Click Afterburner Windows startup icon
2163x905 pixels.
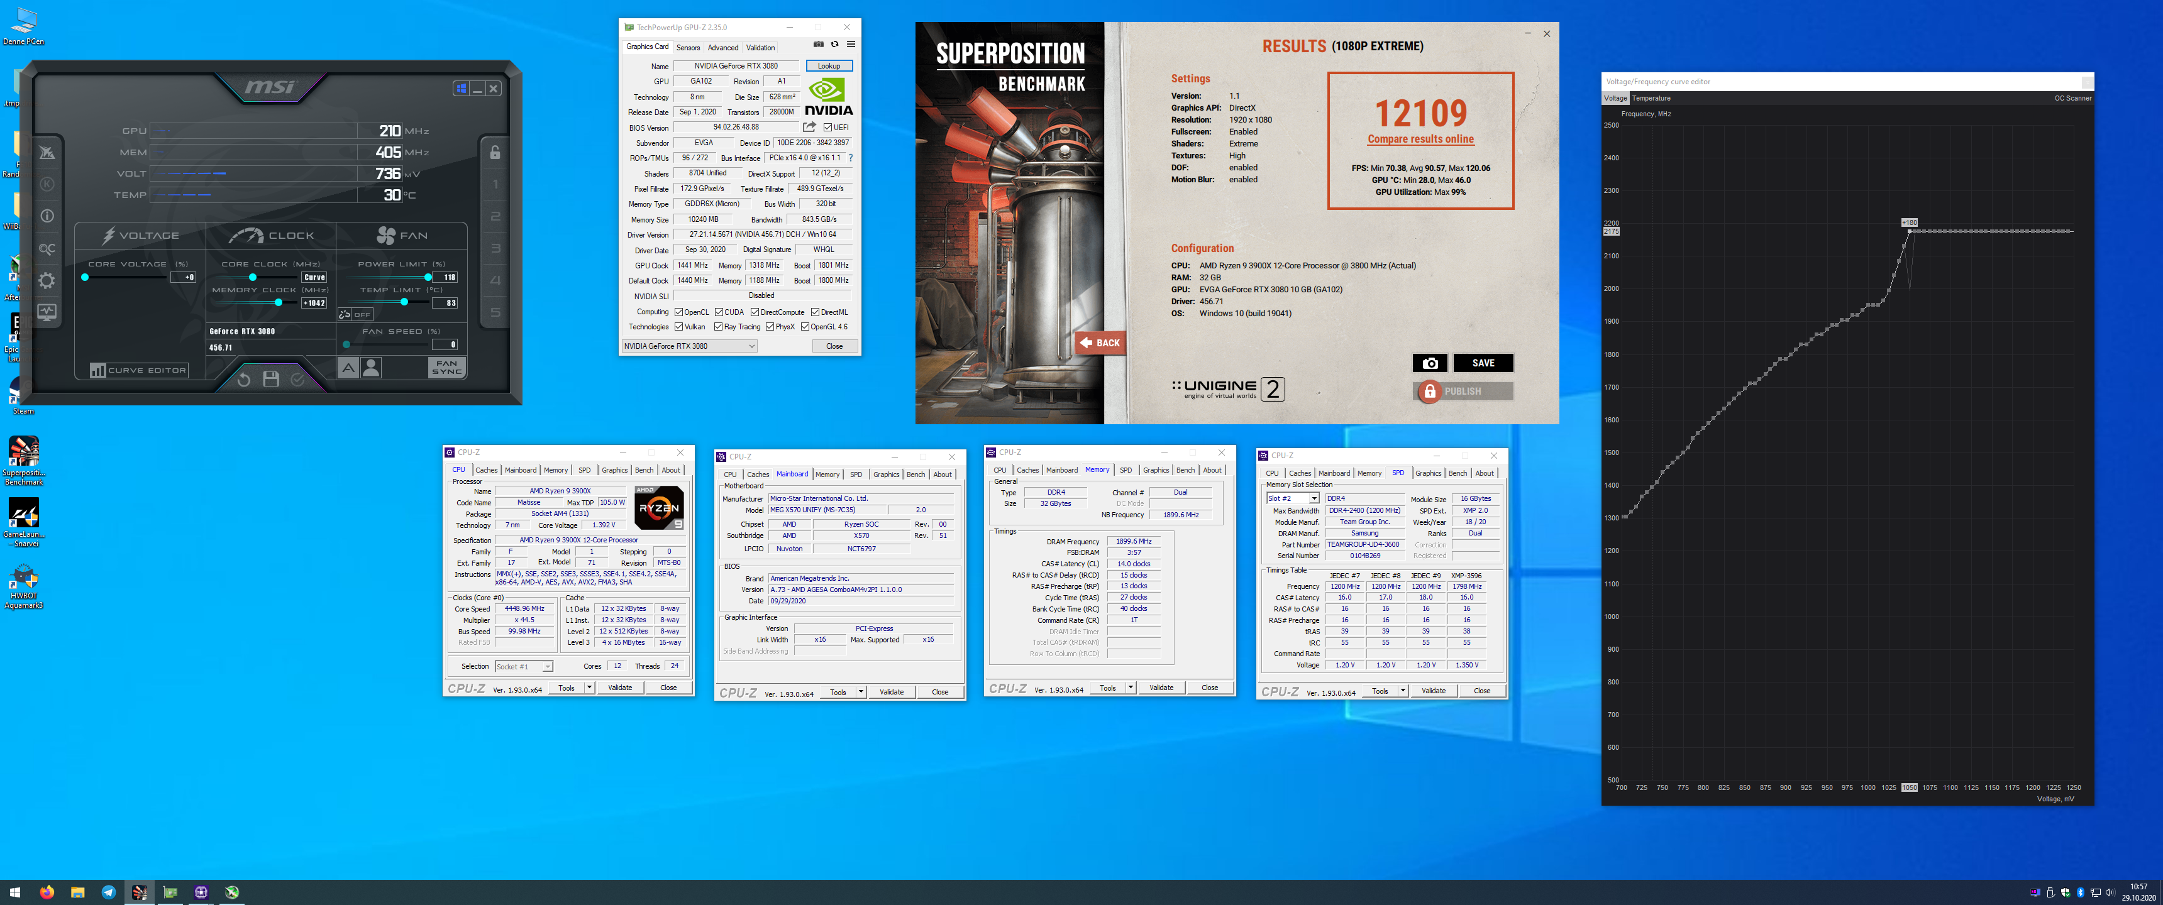pyautogui.click(x=461, y=88)
